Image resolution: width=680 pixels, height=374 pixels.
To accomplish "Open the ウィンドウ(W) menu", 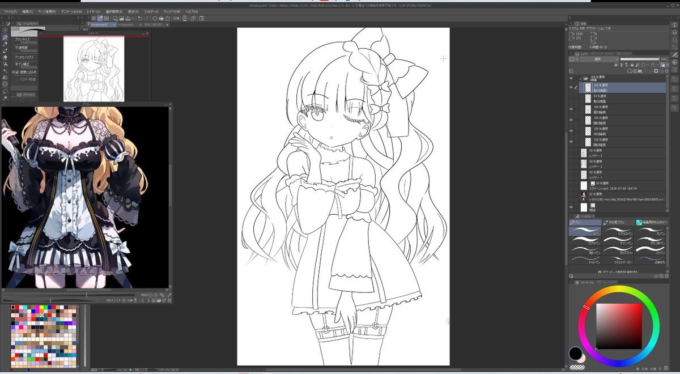I will pyautogui.click(x=172, y=11).
